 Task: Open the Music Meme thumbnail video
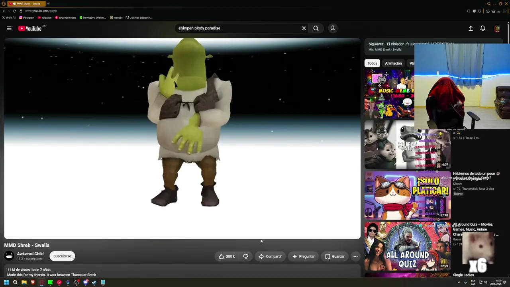tap(389, 94)
